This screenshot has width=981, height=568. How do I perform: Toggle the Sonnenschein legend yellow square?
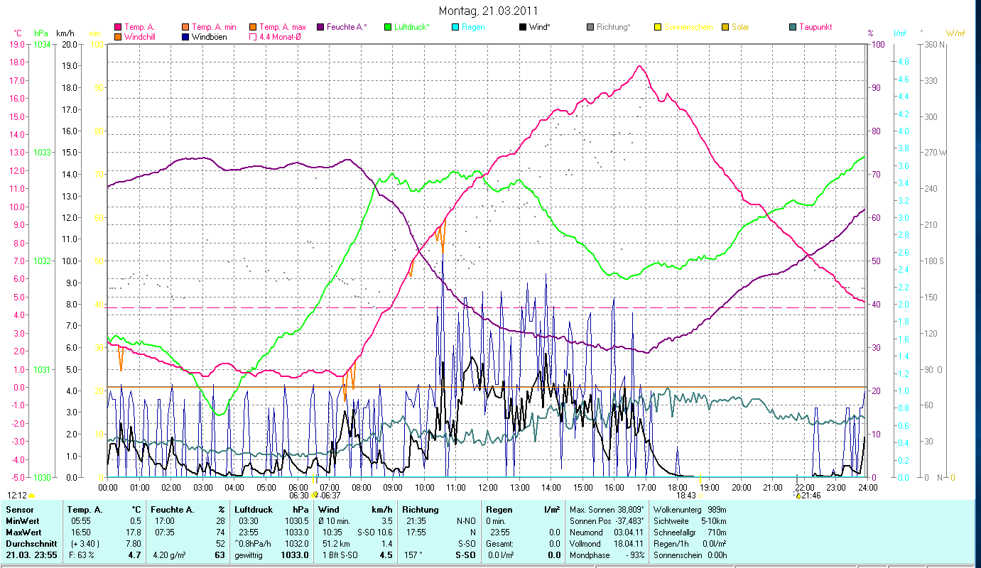657,27
